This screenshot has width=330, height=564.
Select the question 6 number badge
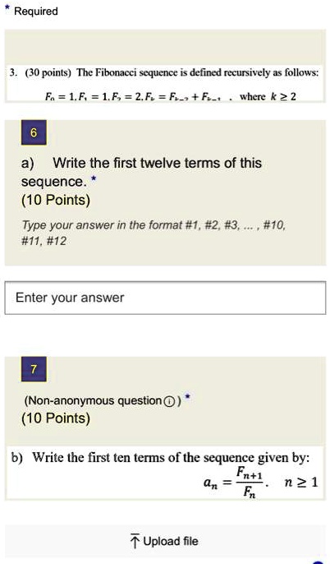tap(34, 132)
